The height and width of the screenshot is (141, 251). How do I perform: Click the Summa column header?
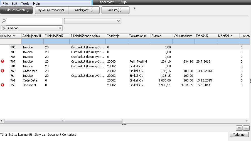(161, 36)
